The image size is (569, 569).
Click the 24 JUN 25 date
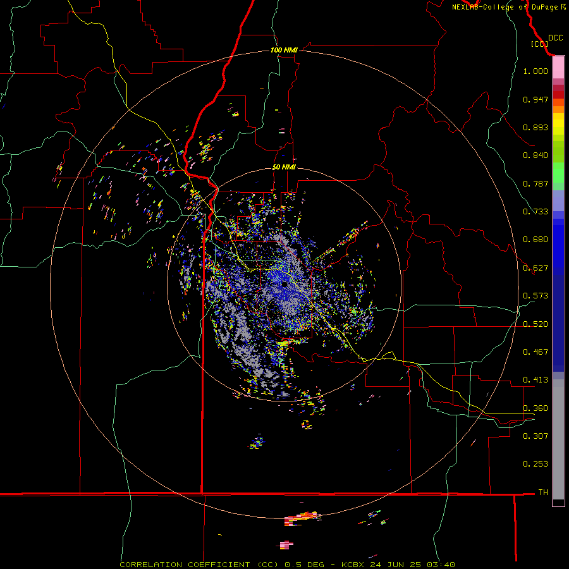point(396,565)
